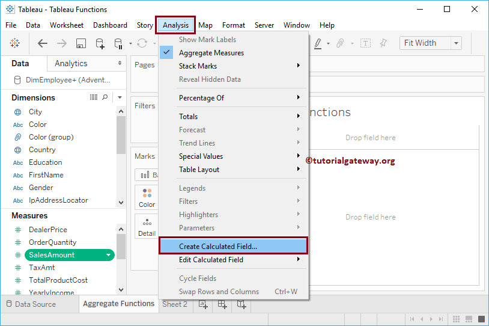
Task: Click the View Data grid icon in Dimensions
Action: click(x=94, y=97)
